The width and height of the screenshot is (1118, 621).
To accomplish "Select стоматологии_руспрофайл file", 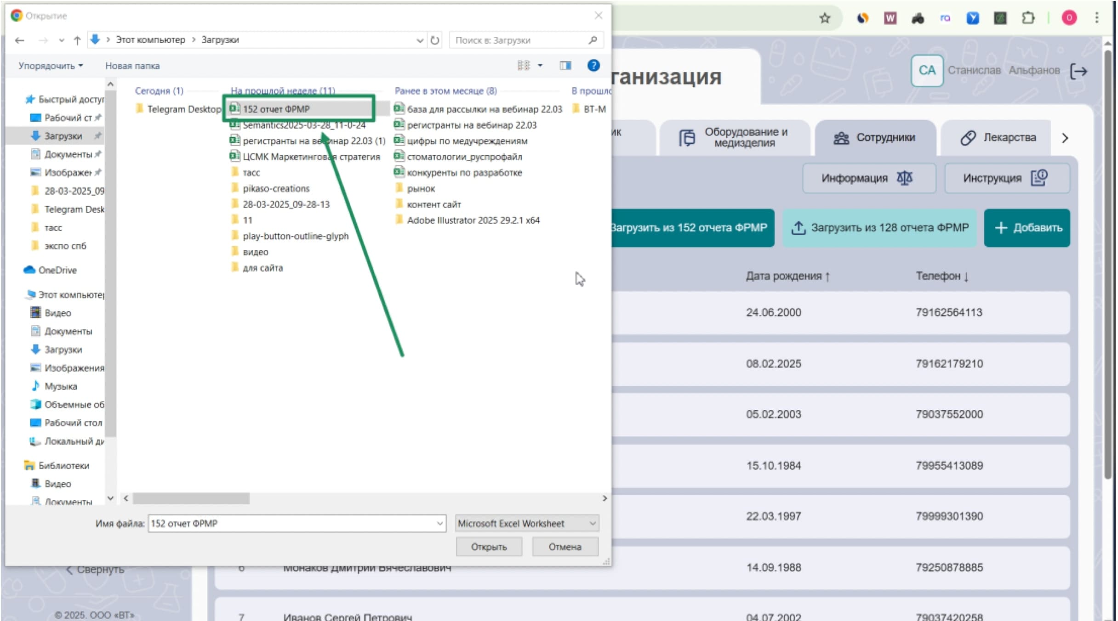I will click(x=458, y=157).
